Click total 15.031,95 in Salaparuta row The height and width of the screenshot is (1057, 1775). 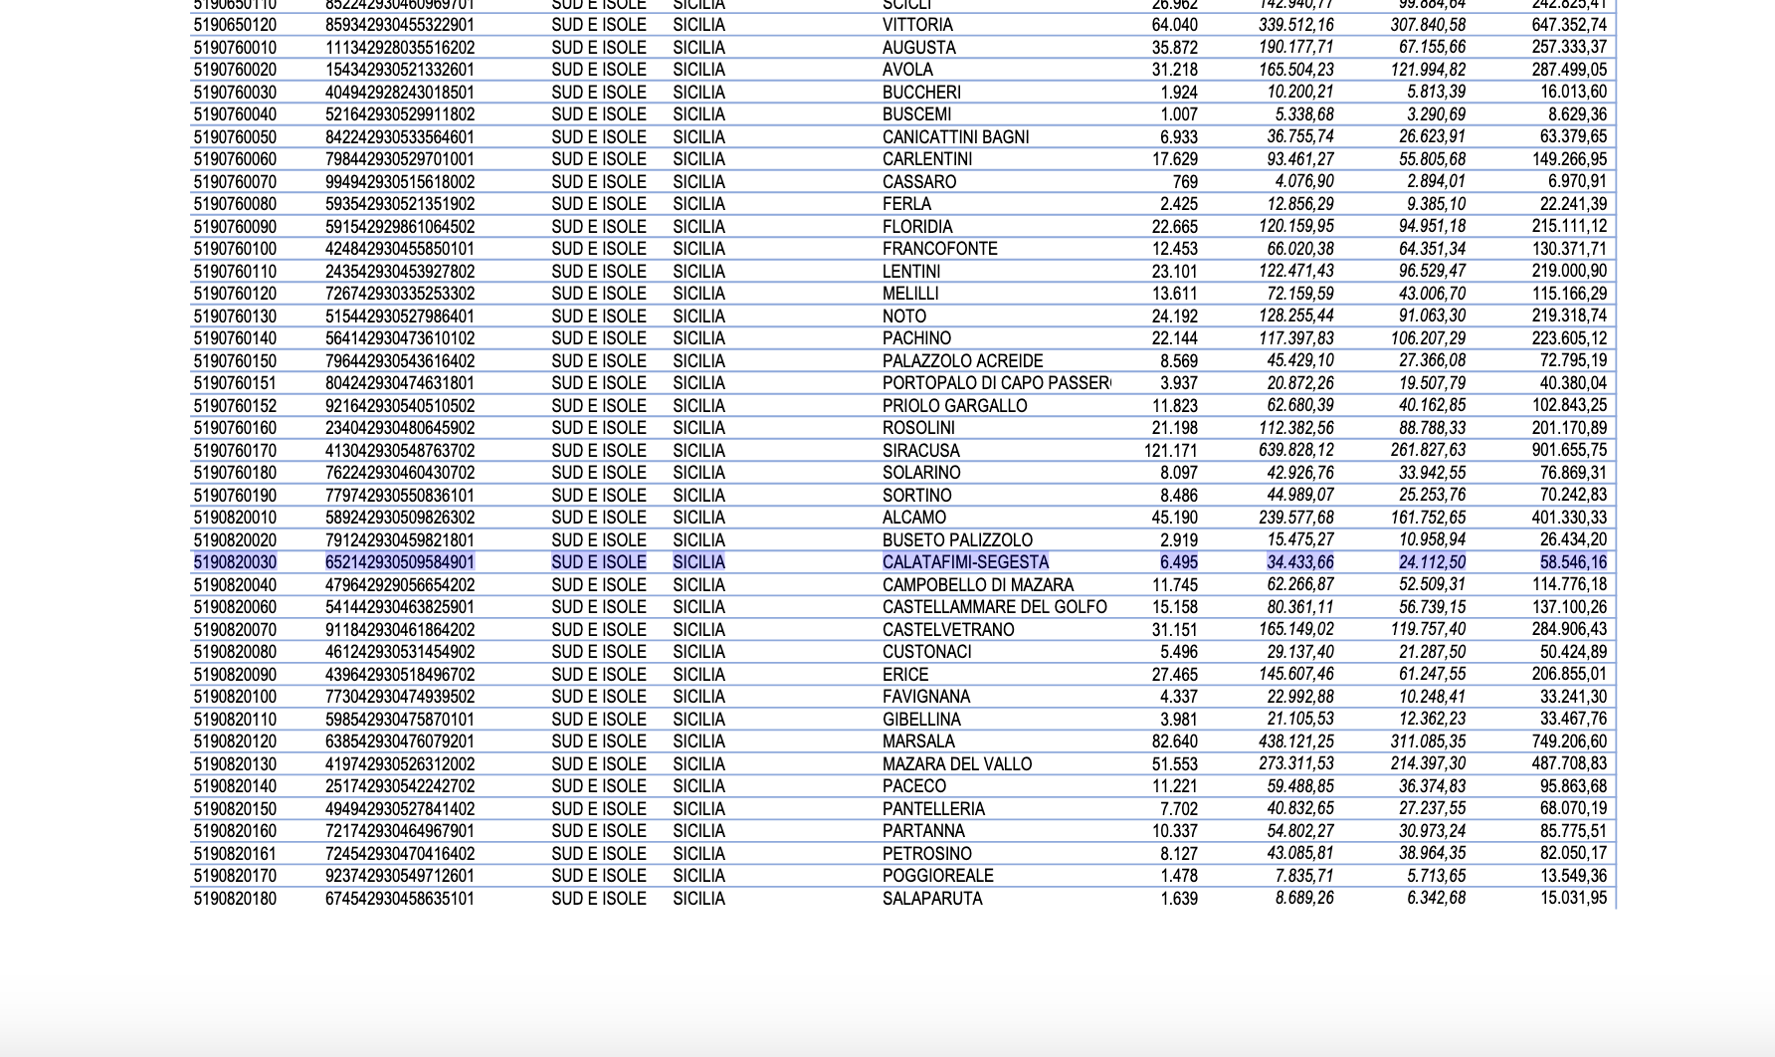(x=1573, y=899)
